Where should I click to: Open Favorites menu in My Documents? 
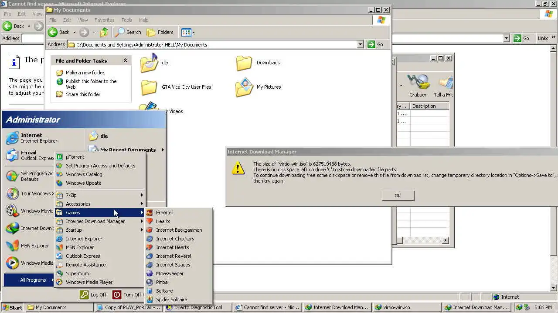(x=105, y=20)
